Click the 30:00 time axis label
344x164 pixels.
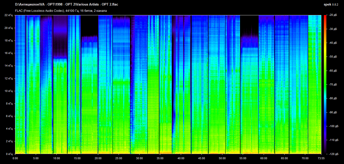click(x=139, y=158)
